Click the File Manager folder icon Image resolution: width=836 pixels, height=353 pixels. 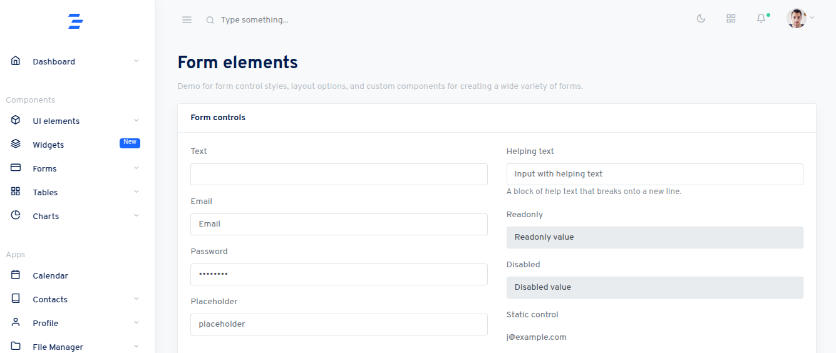point(16,346)
